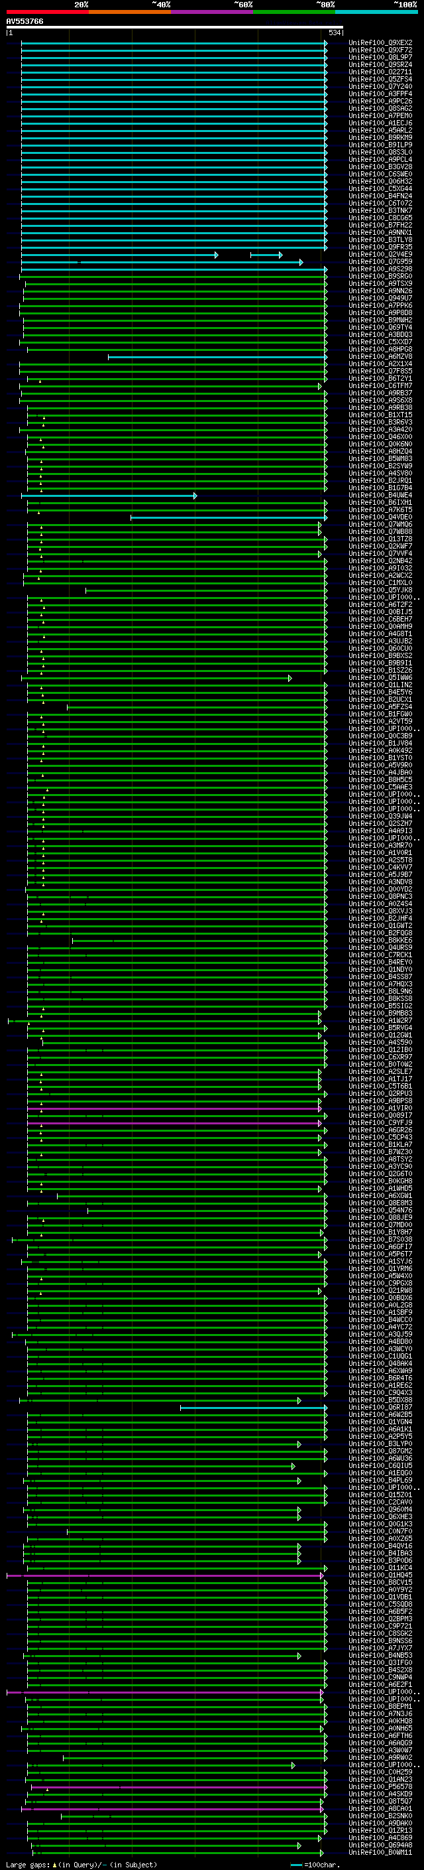Select hit label UniRef100_B3TNK7
Screen dimensions: 424x1870
[x=380, y=210]
